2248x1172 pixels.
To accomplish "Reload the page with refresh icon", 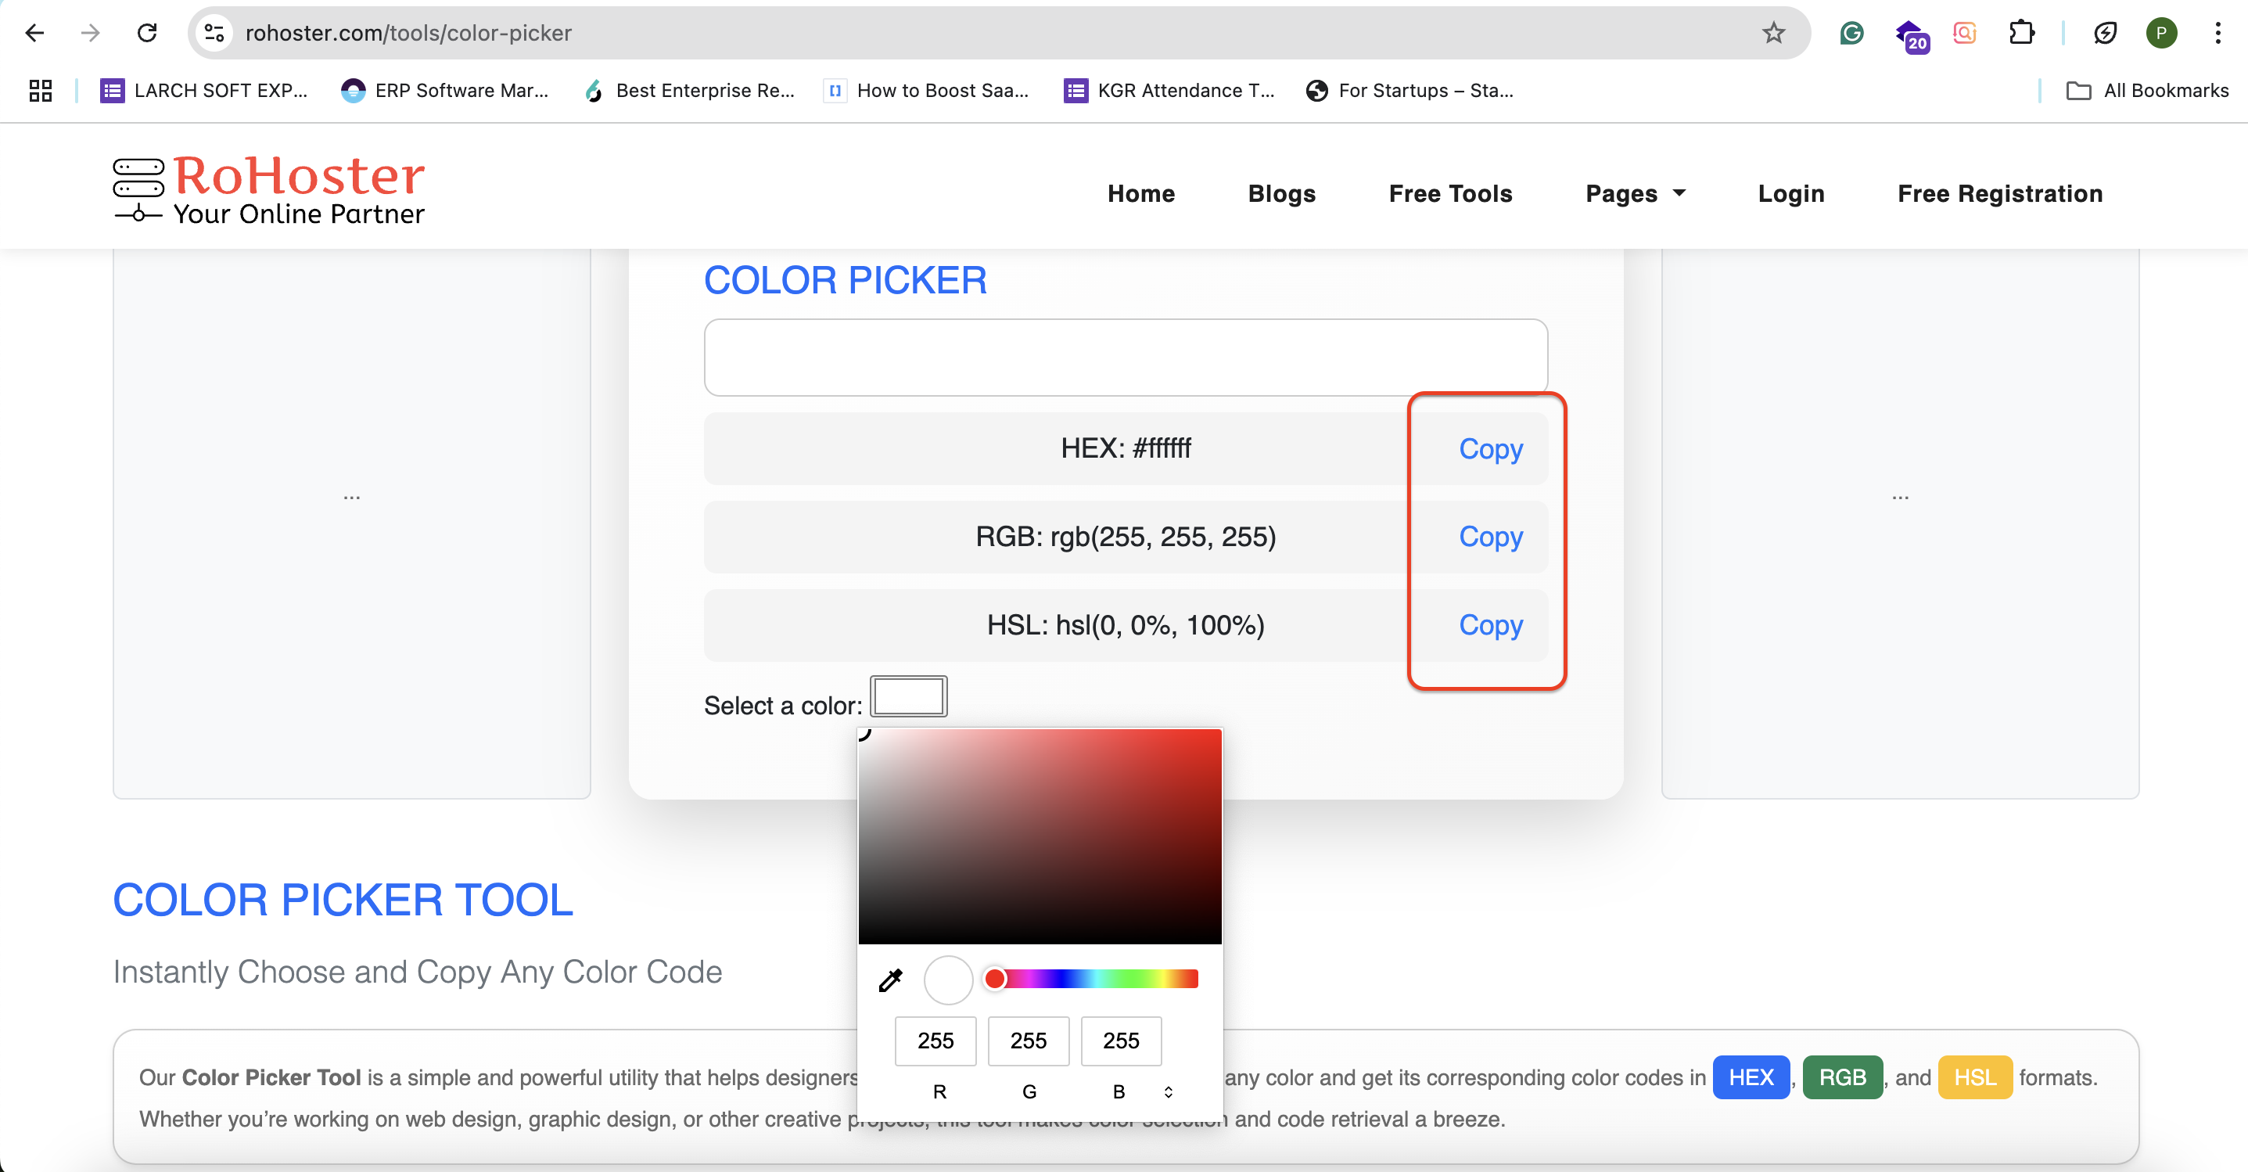I will (146, 33).
